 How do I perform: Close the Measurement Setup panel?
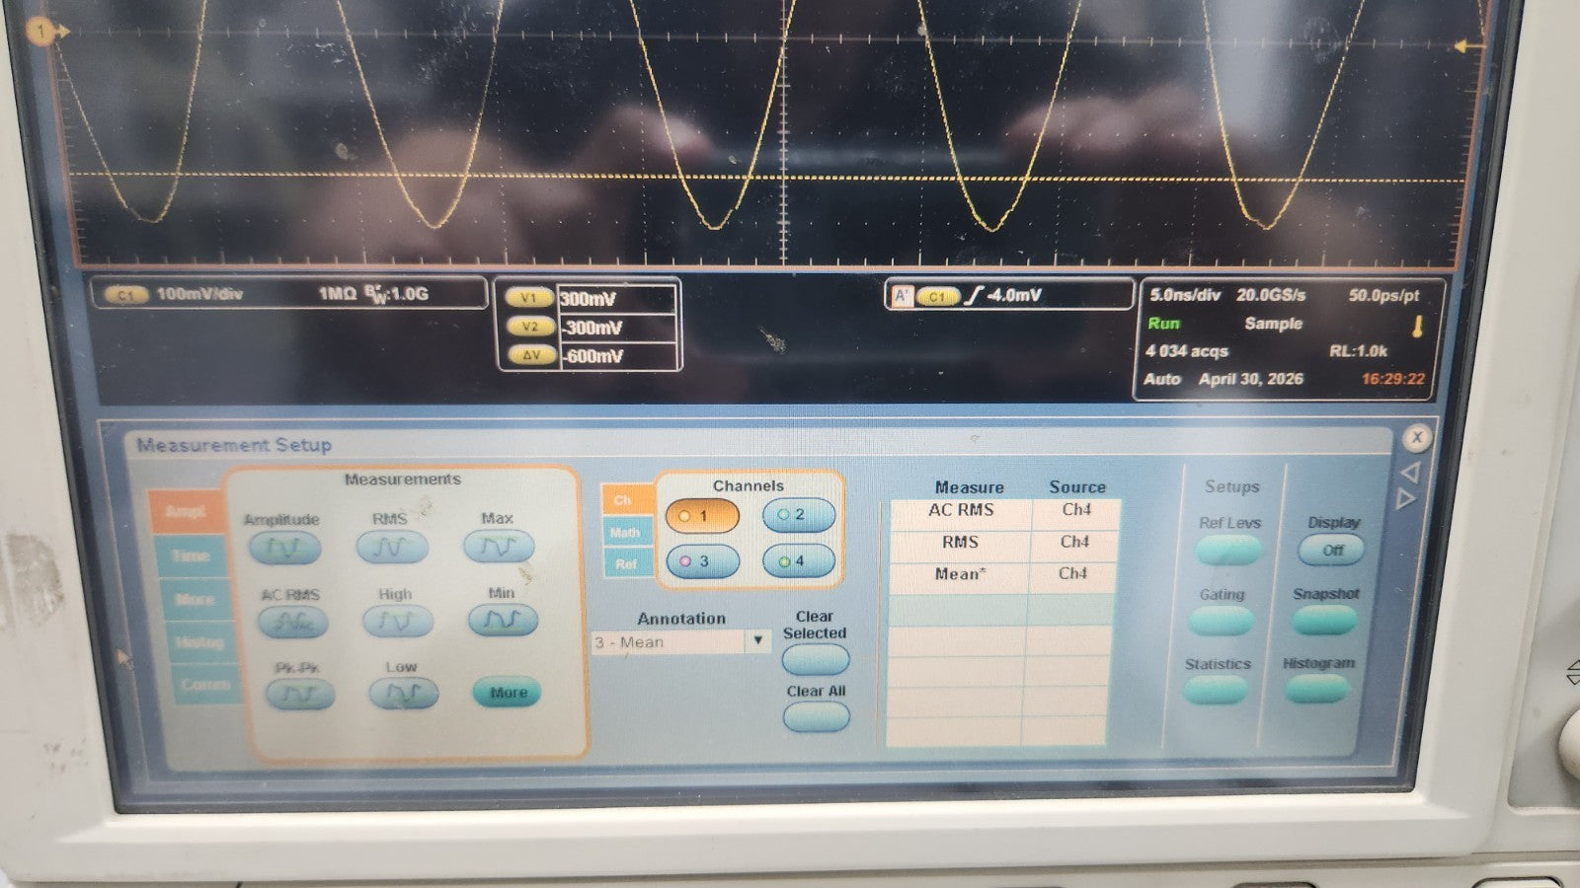pyautogui.click(x=1417, y=437)
